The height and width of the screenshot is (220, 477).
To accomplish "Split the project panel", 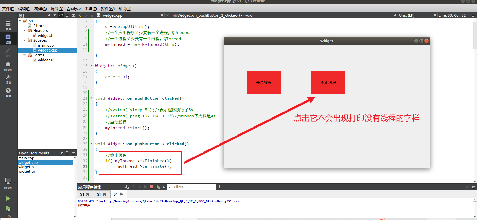I will coord(67,15).
